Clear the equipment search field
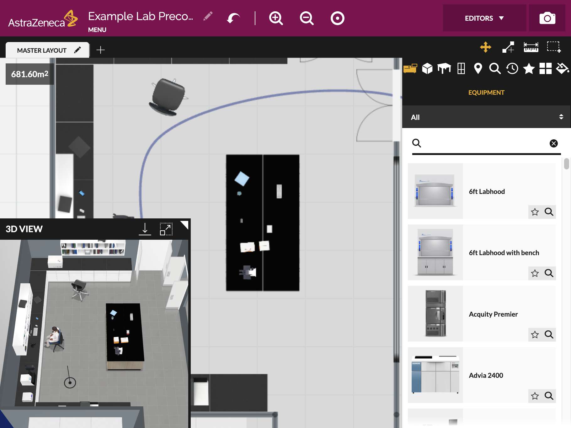The width and height of the screenshot is (571, 428). click(x=553, y=143)
